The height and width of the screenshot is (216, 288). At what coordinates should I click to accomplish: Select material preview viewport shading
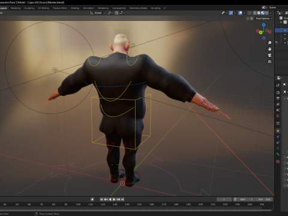pyautogui.click(x=263, y=13)
